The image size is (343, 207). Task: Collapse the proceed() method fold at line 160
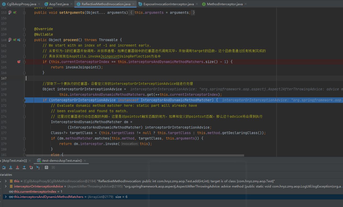pos(25,40)
